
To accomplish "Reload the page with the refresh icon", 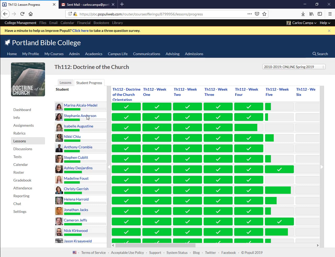I will [22, 14].
